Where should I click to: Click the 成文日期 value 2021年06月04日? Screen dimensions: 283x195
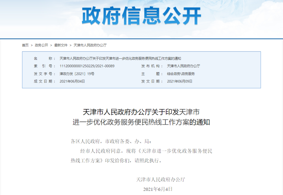pyautogui.click(x=72, y=81)
